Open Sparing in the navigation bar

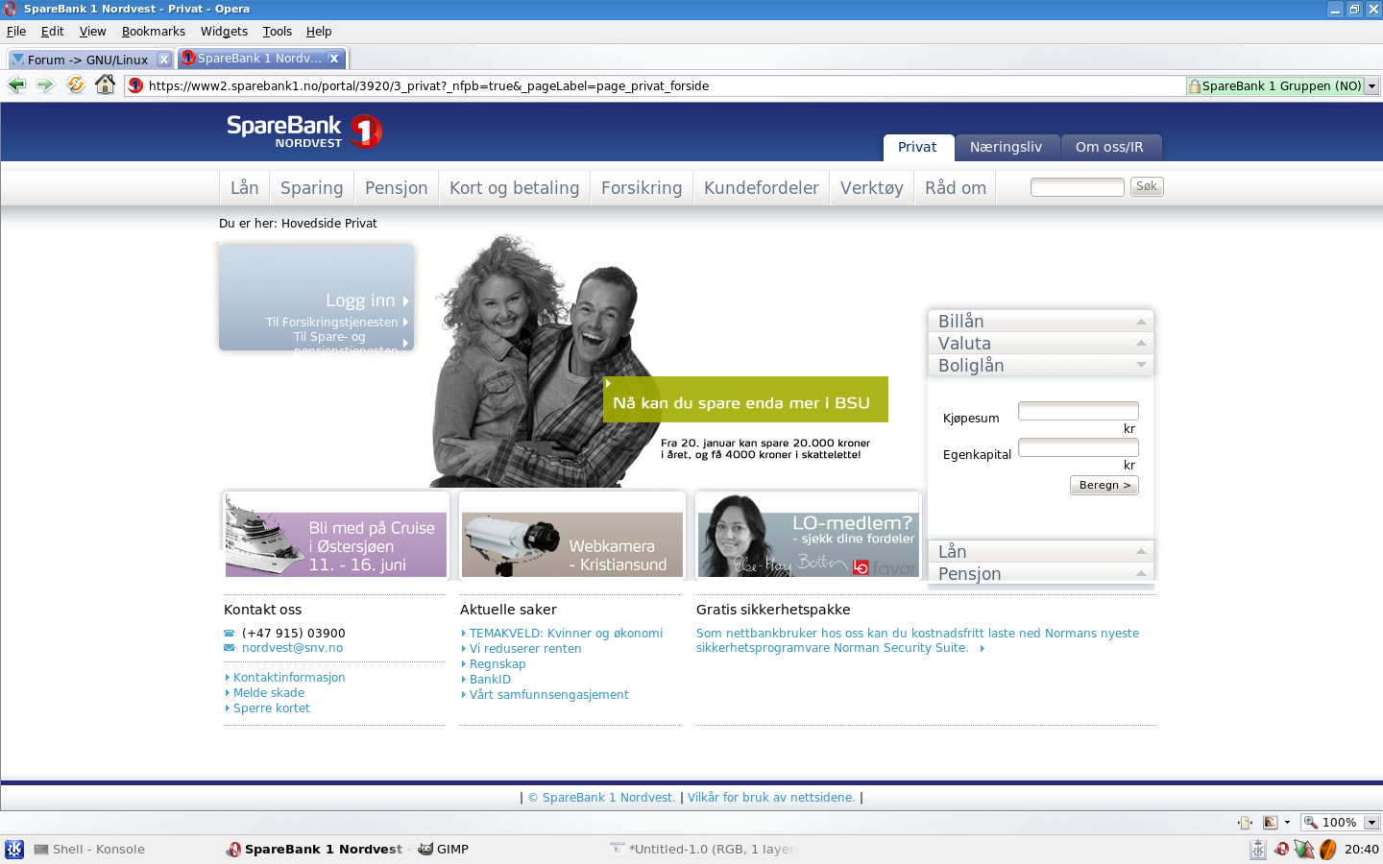(311, 188)
